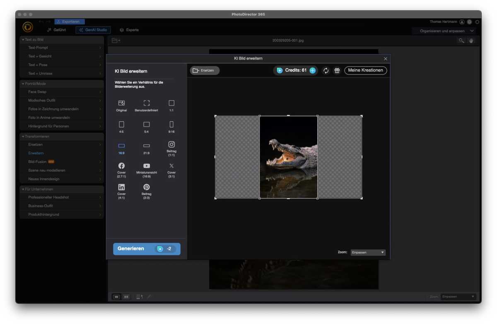Open Text + Umrisse tool
The height and width of the screenshot is (324, 497).
[x=62, y=74]
